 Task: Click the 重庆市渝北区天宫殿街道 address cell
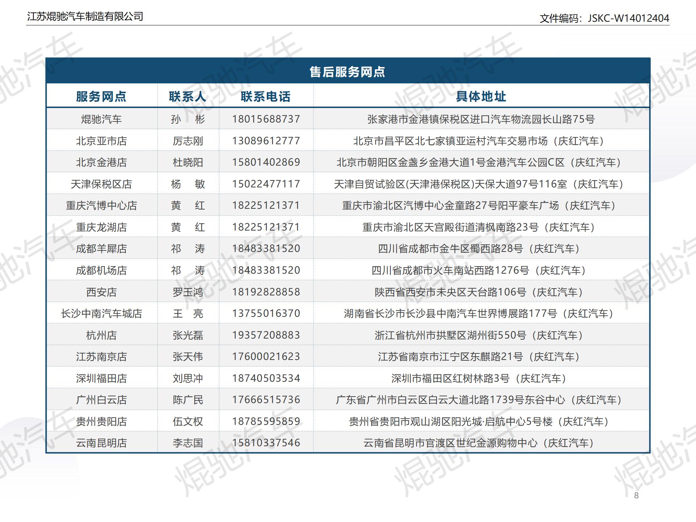tap(481, 227)
